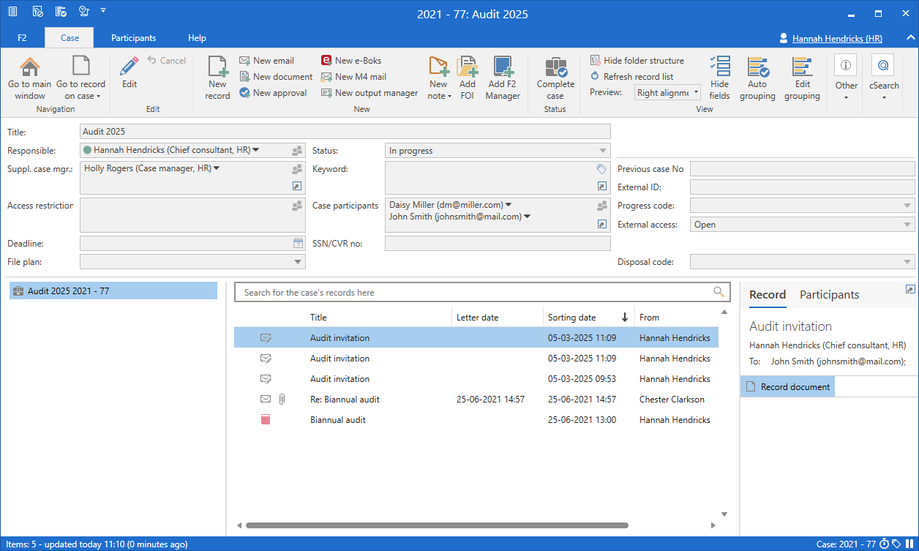Click the Auto grouping icon

tap(757, 68)
